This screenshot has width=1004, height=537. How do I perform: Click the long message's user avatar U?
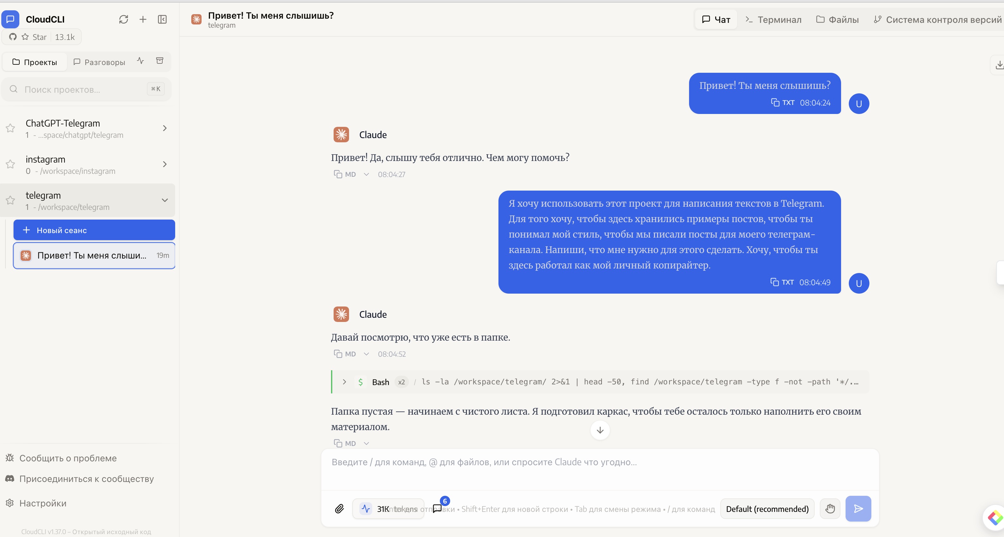tap(859, 283)
